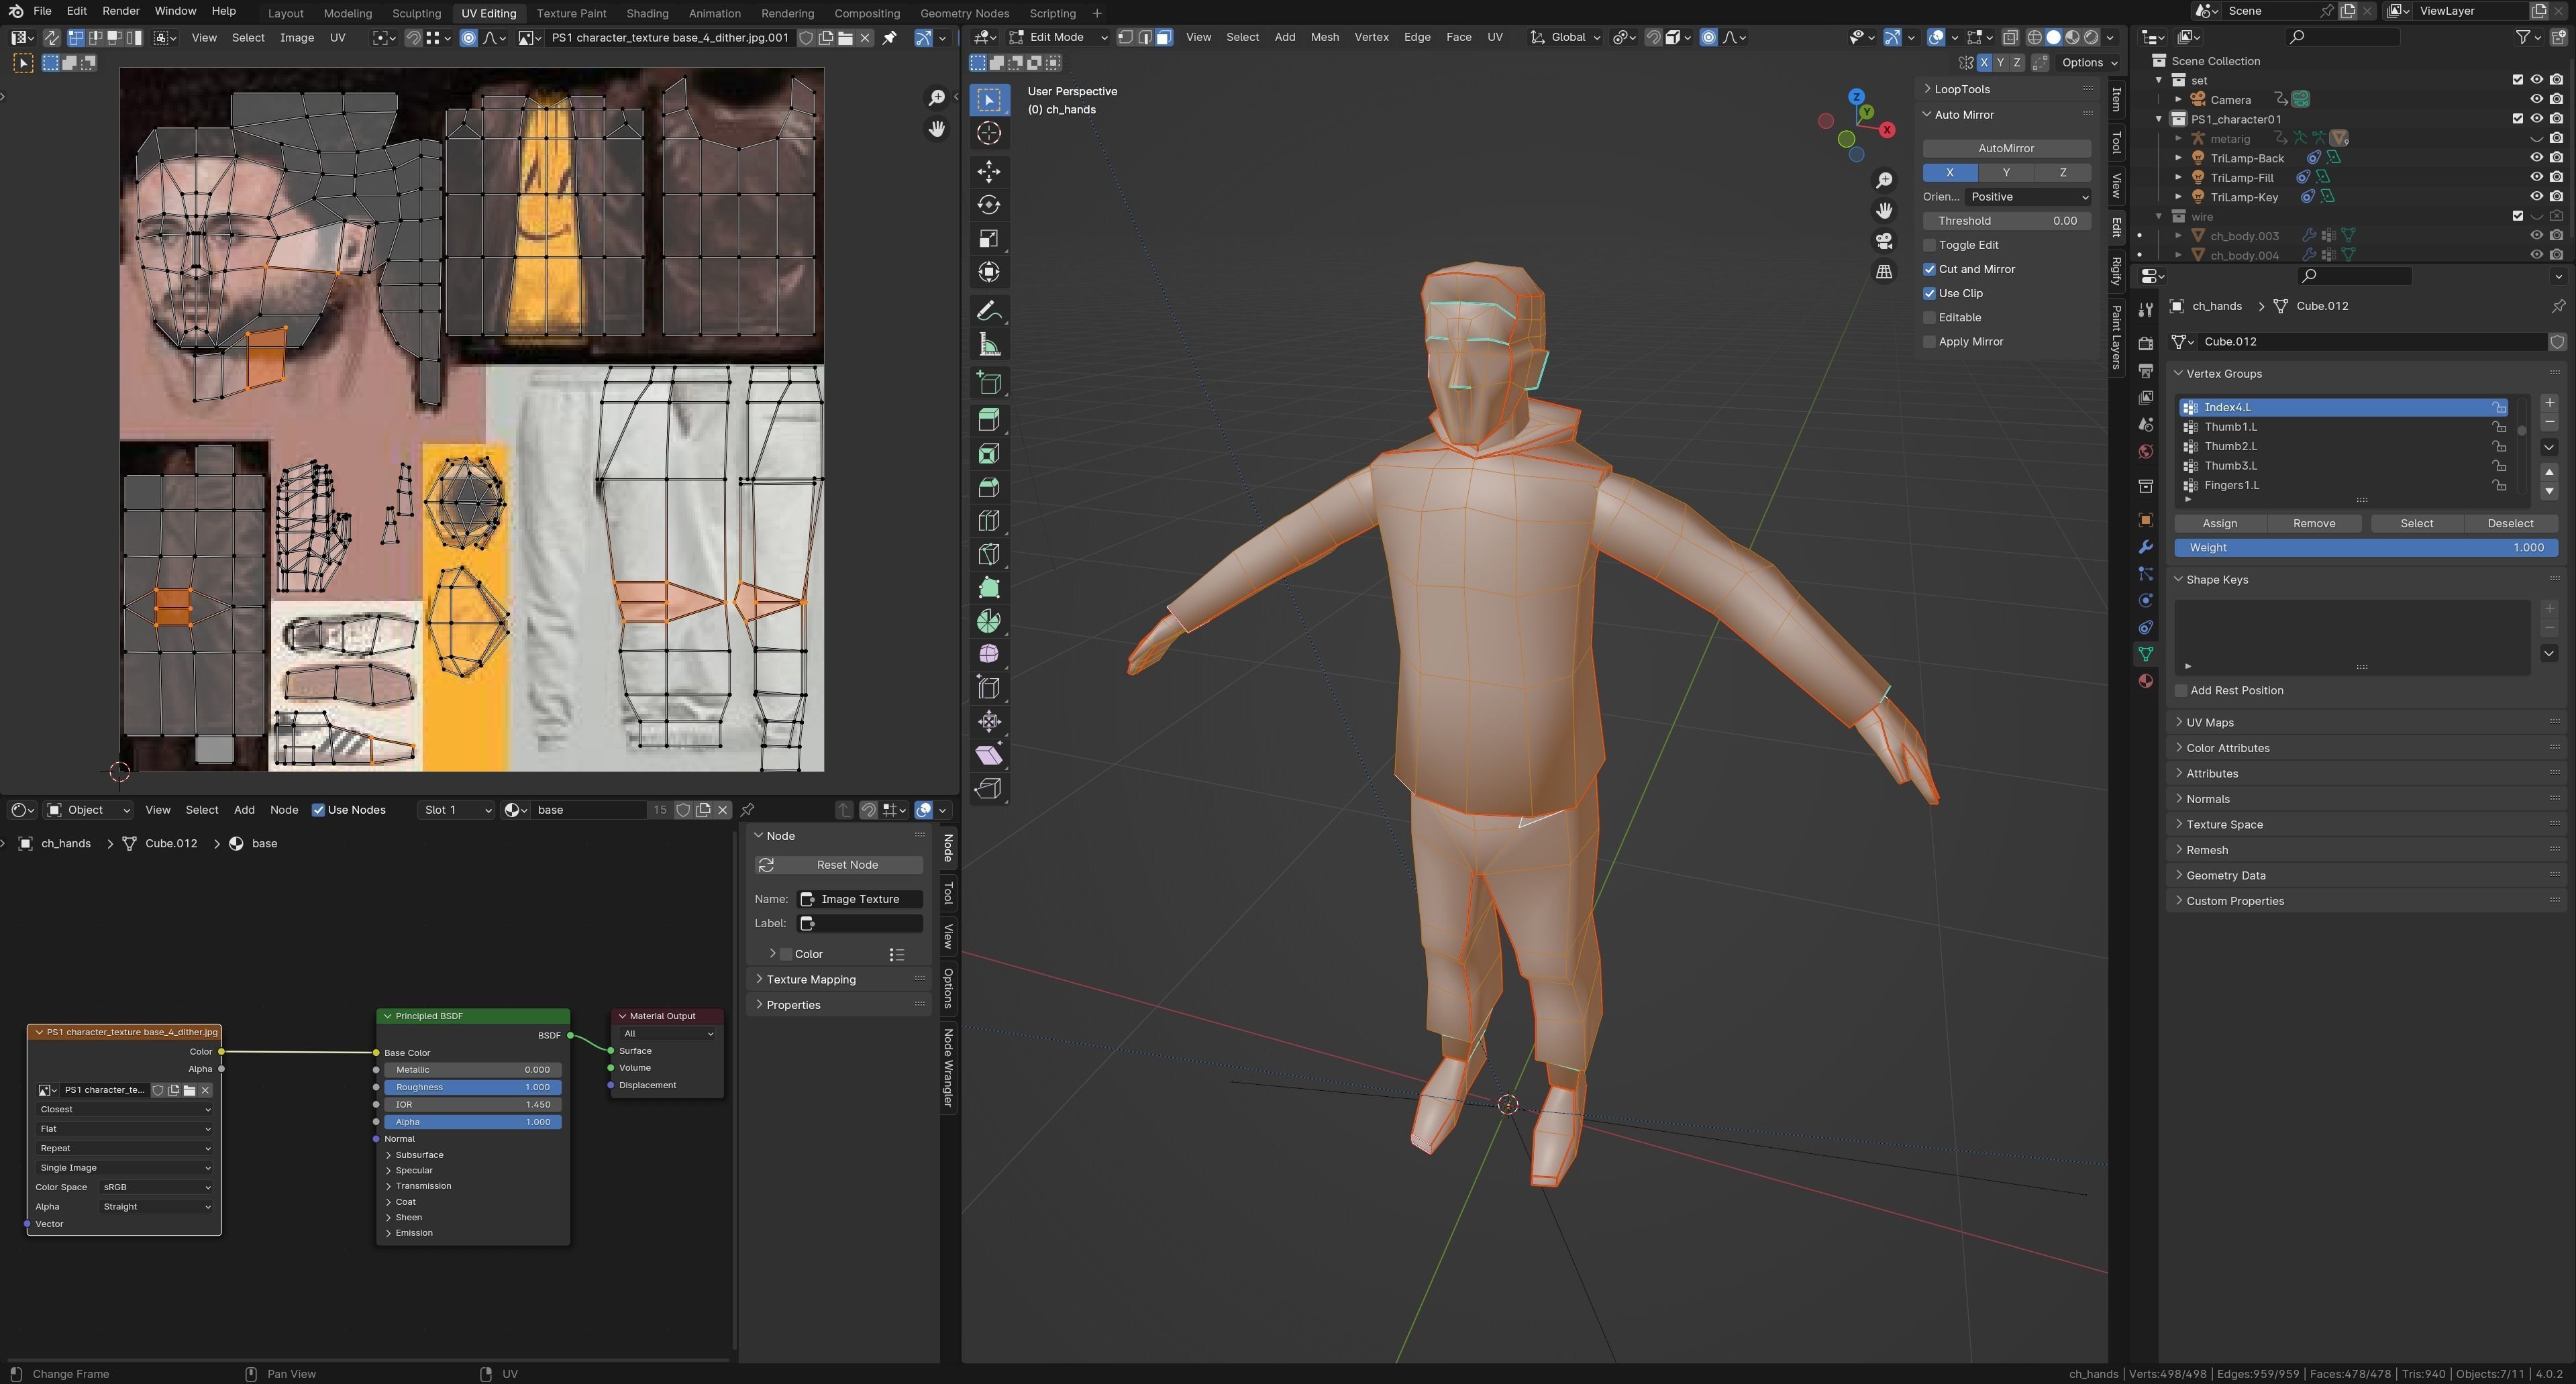Enable the Toggle Edit checkbox

coord(1930,245)
